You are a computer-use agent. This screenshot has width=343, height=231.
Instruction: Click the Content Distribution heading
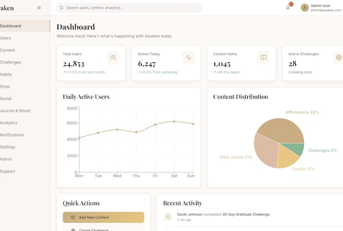click(x=241, y=97)
